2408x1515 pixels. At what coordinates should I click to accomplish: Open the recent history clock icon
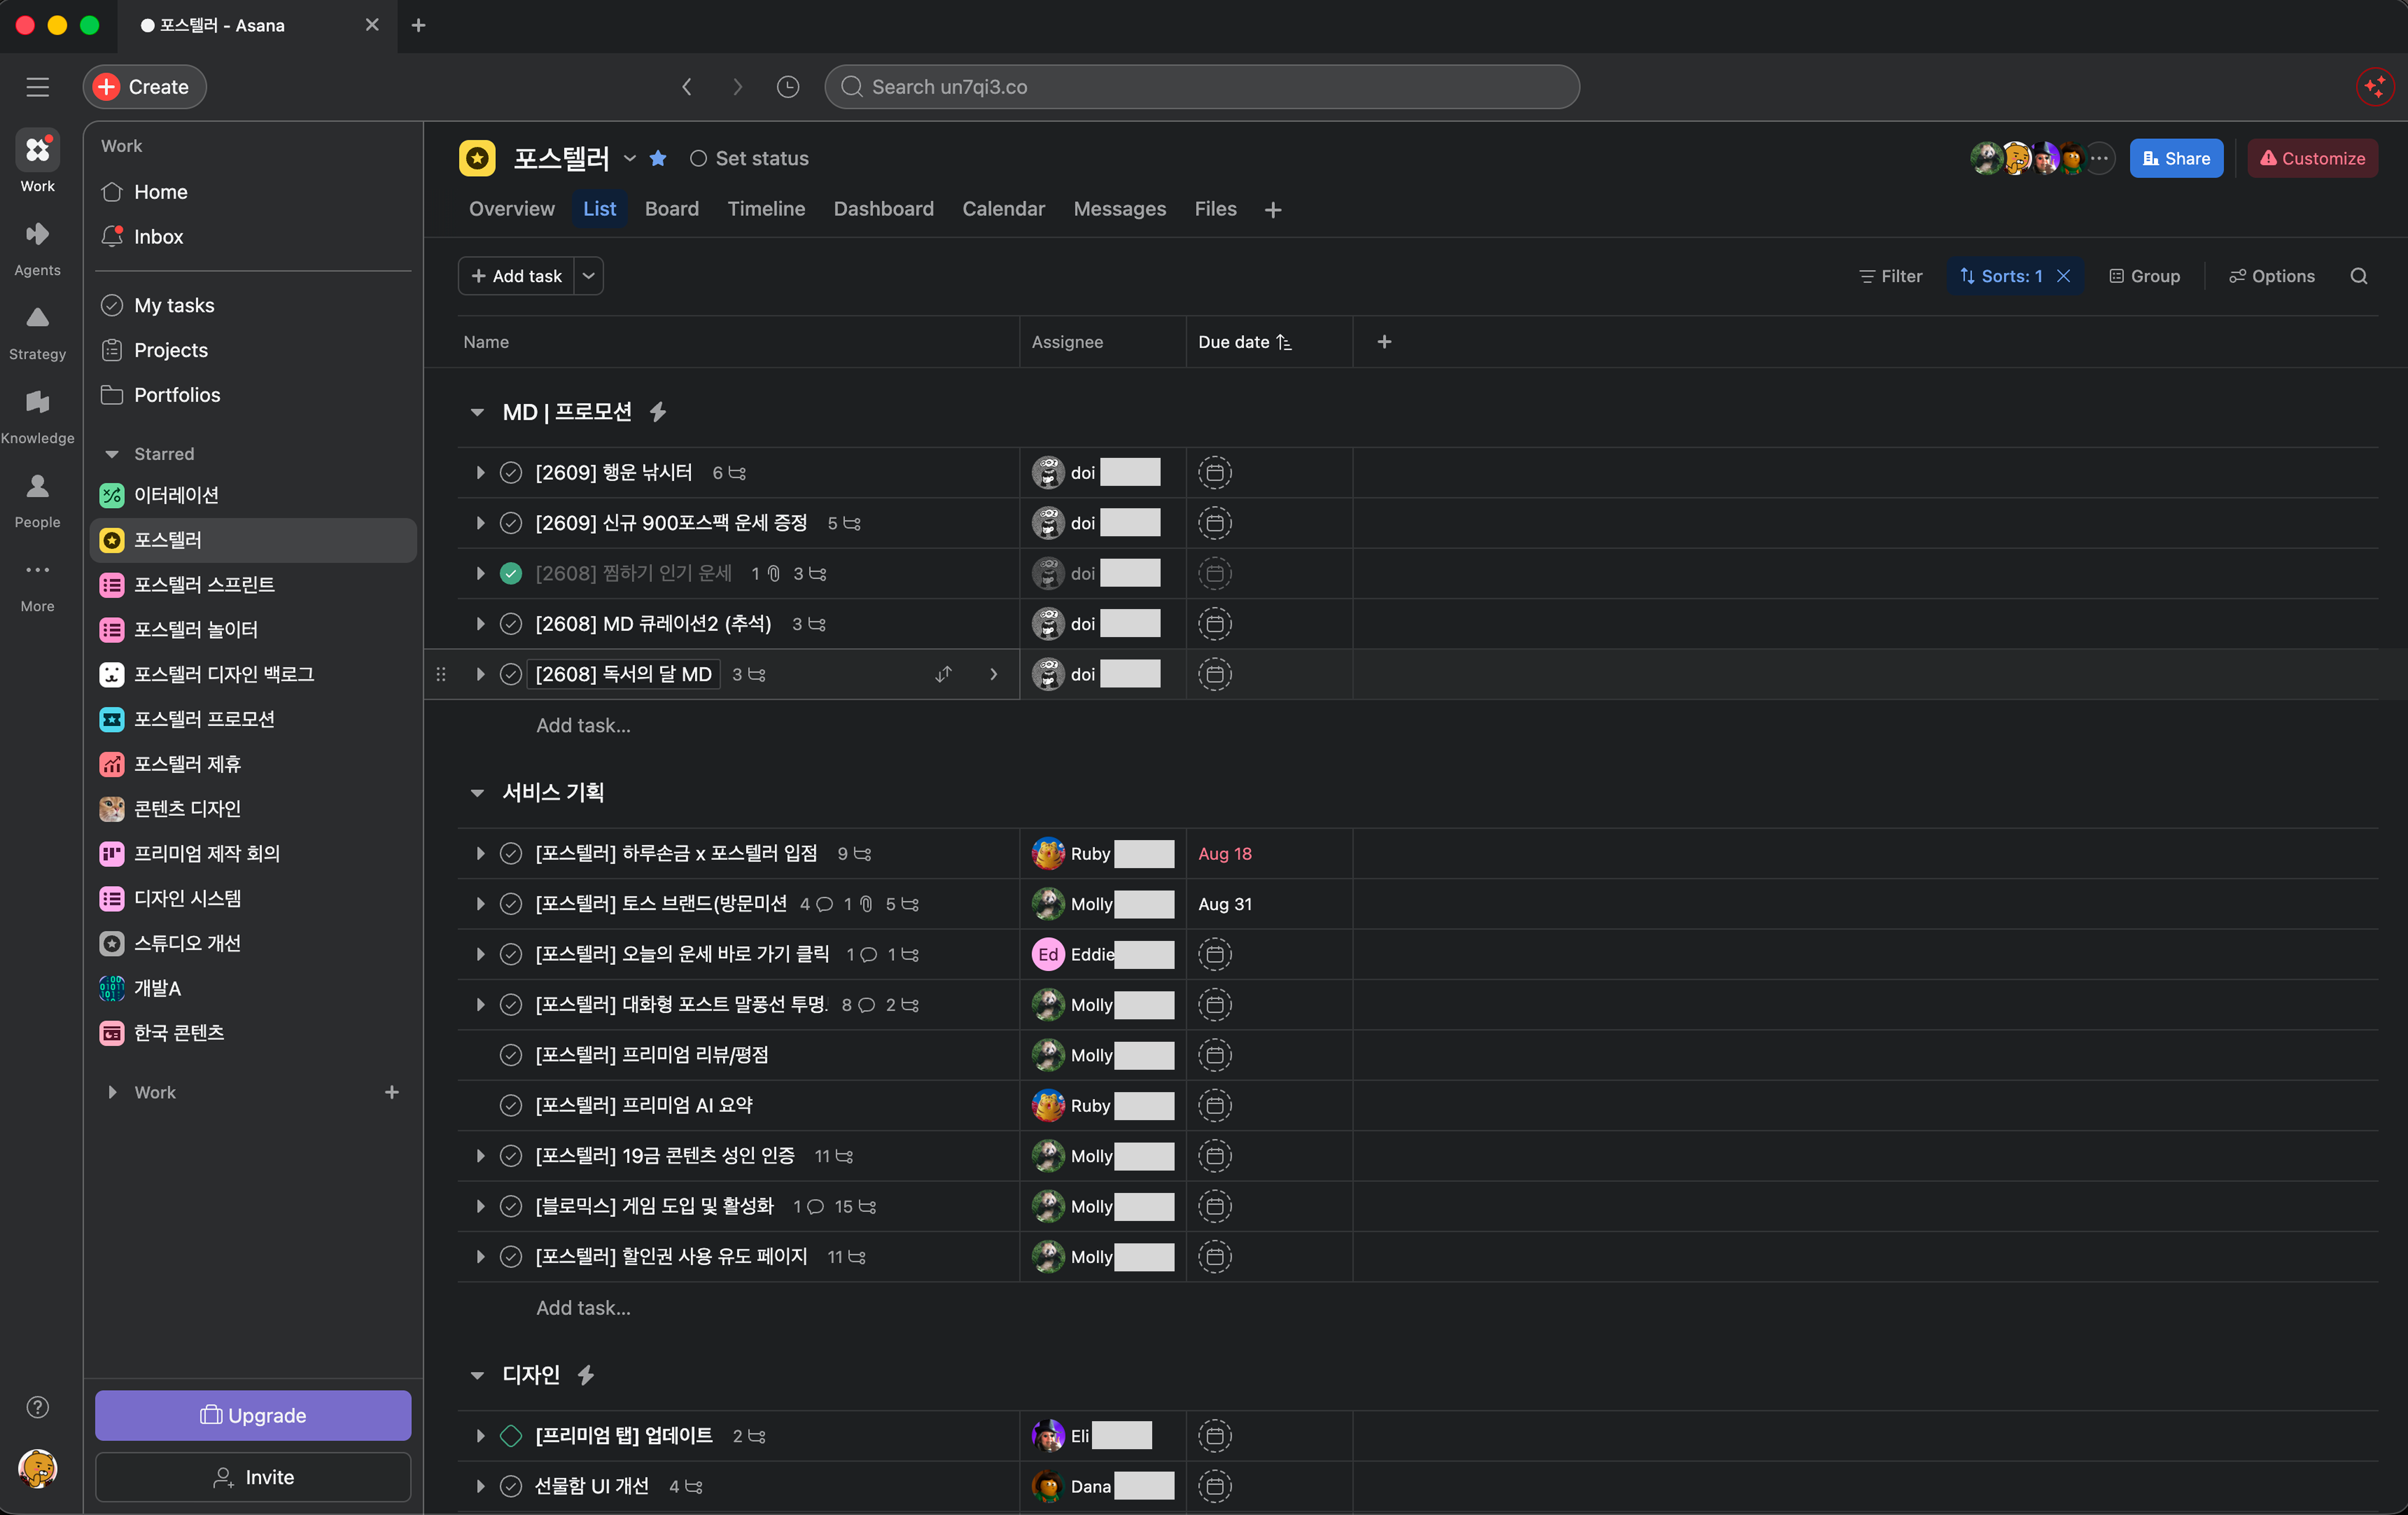(788, 87)
